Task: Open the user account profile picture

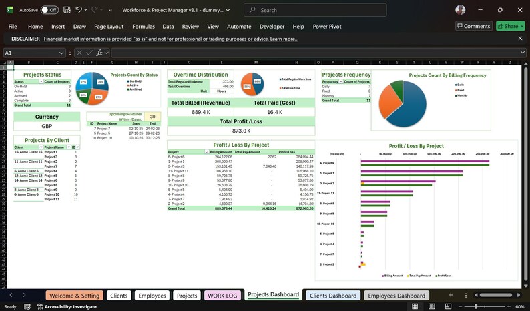Action: pos(460,10)
